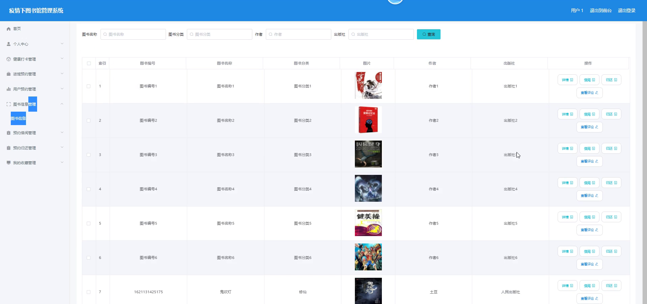This screenshot has width=647, height=304.
Task: Expand the 我的收藏管理 chevron
Action: [x=62, y=162]
